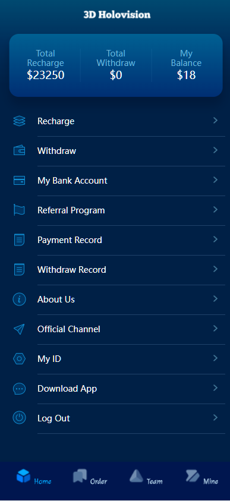Click the Log Out text link

pos(53,418)
